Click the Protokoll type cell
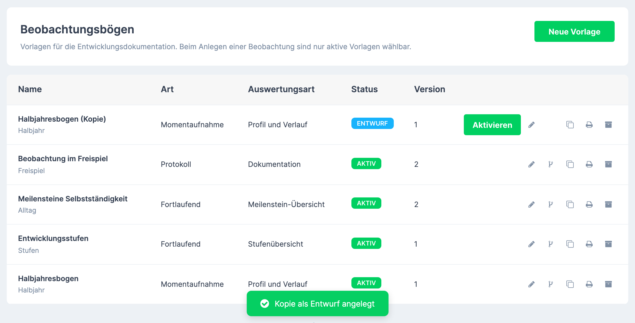The image size is (635, 323). coord(176,164)
